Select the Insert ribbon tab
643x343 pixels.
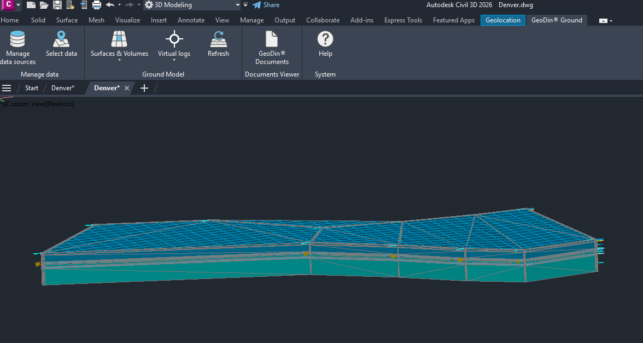coord(159,20)
